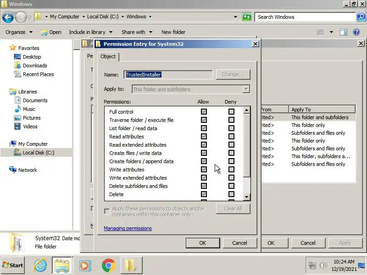Viewport: 367px width, 275px height.
Task: Click the permissions list scroll-down arrow
Action: coord(246,197)
